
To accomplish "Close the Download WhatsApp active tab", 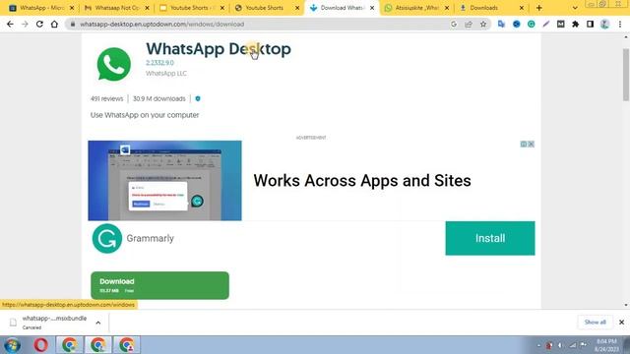I will tap(372, 8).
